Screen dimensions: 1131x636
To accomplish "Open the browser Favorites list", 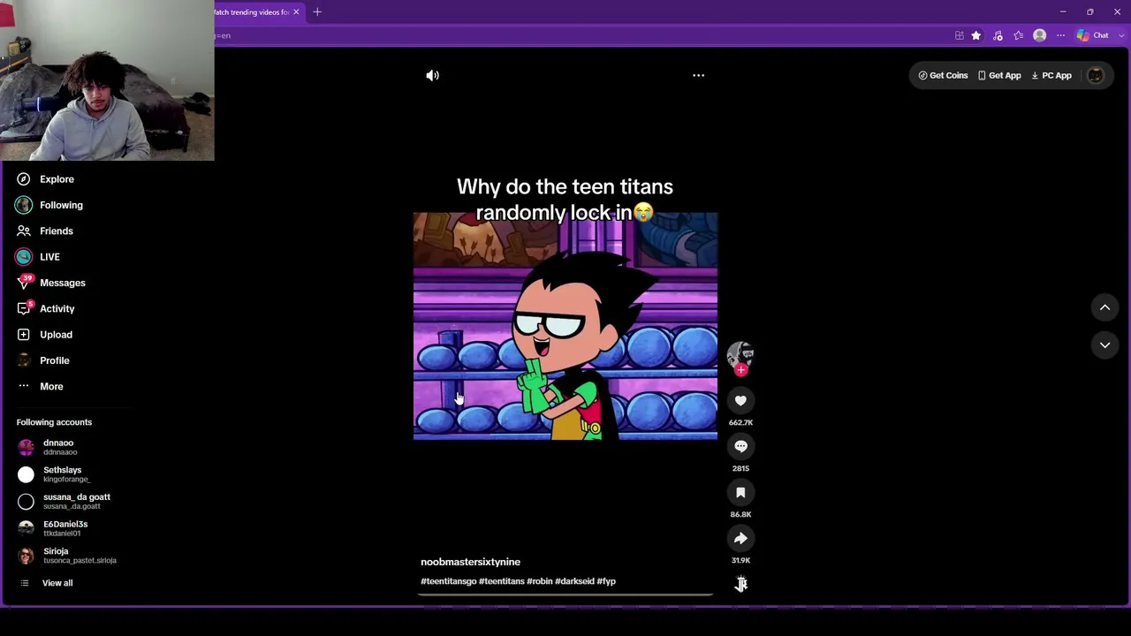I will click(1019, 35).
